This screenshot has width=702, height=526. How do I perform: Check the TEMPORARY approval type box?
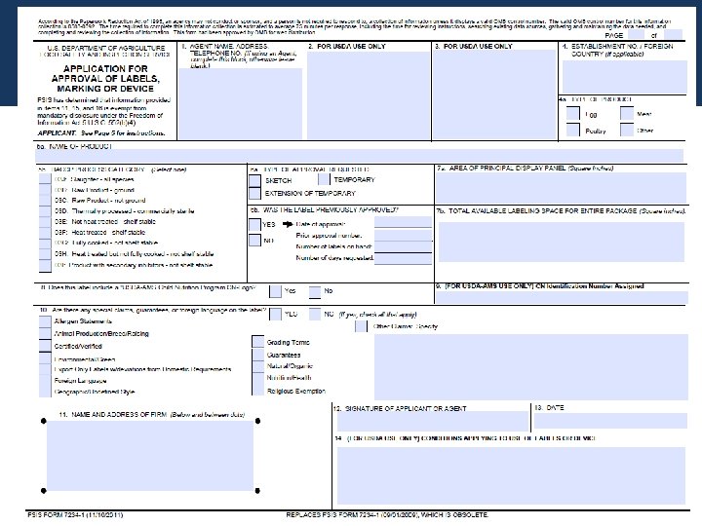(x=324, y=179)
